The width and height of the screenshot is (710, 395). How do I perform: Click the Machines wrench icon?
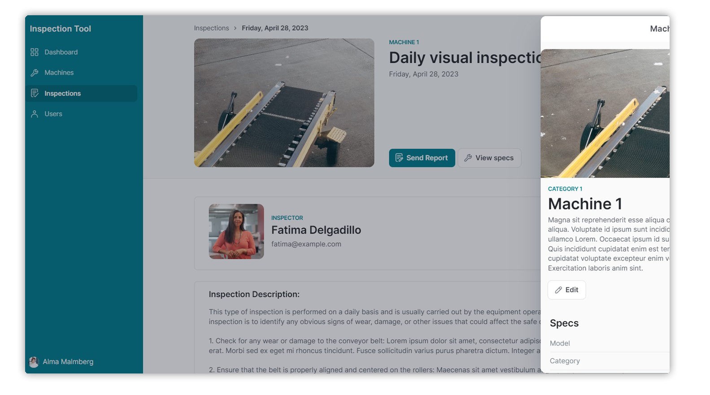(x=35, y=73)
